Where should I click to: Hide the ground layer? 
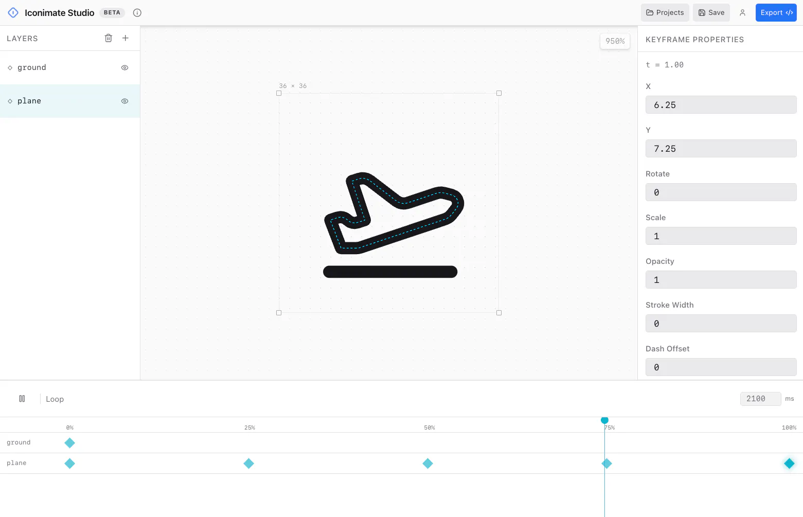[124, 68]
